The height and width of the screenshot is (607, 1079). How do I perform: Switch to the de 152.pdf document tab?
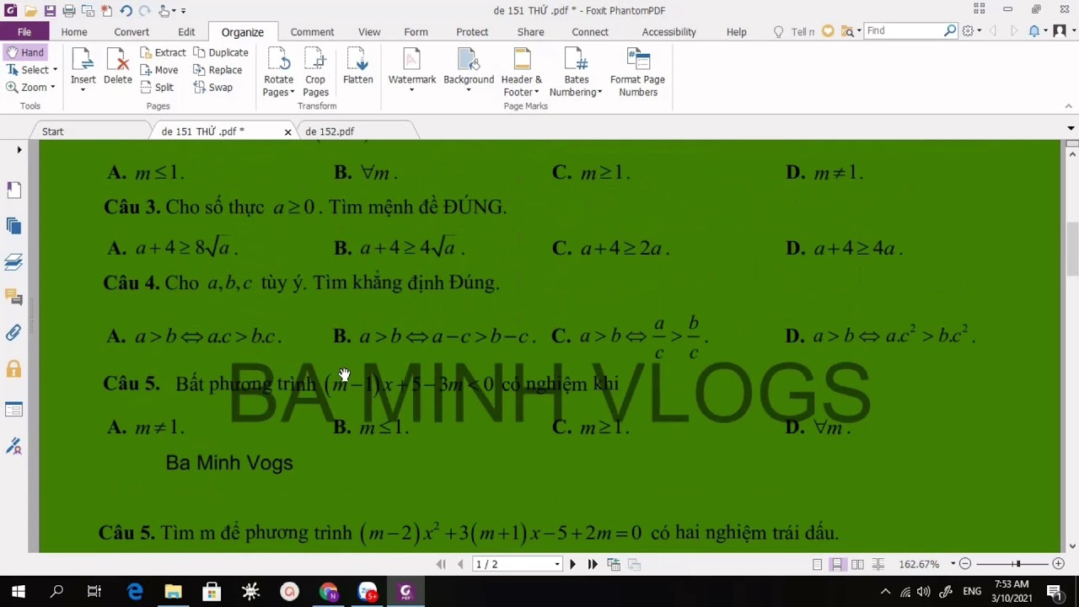[330, 132]
